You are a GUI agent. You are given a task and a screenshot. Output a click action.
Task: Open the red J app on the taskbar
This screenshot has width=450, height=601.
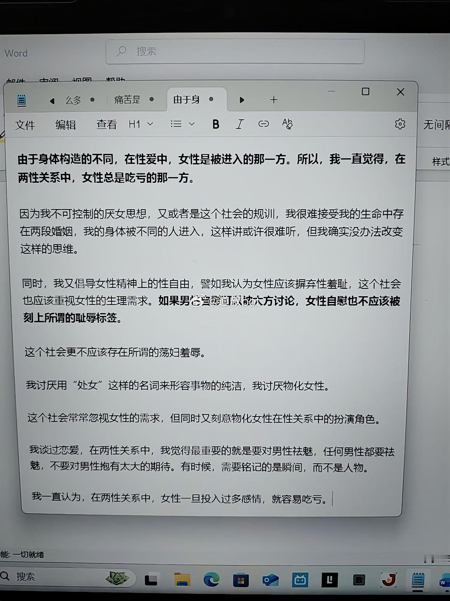389,580
